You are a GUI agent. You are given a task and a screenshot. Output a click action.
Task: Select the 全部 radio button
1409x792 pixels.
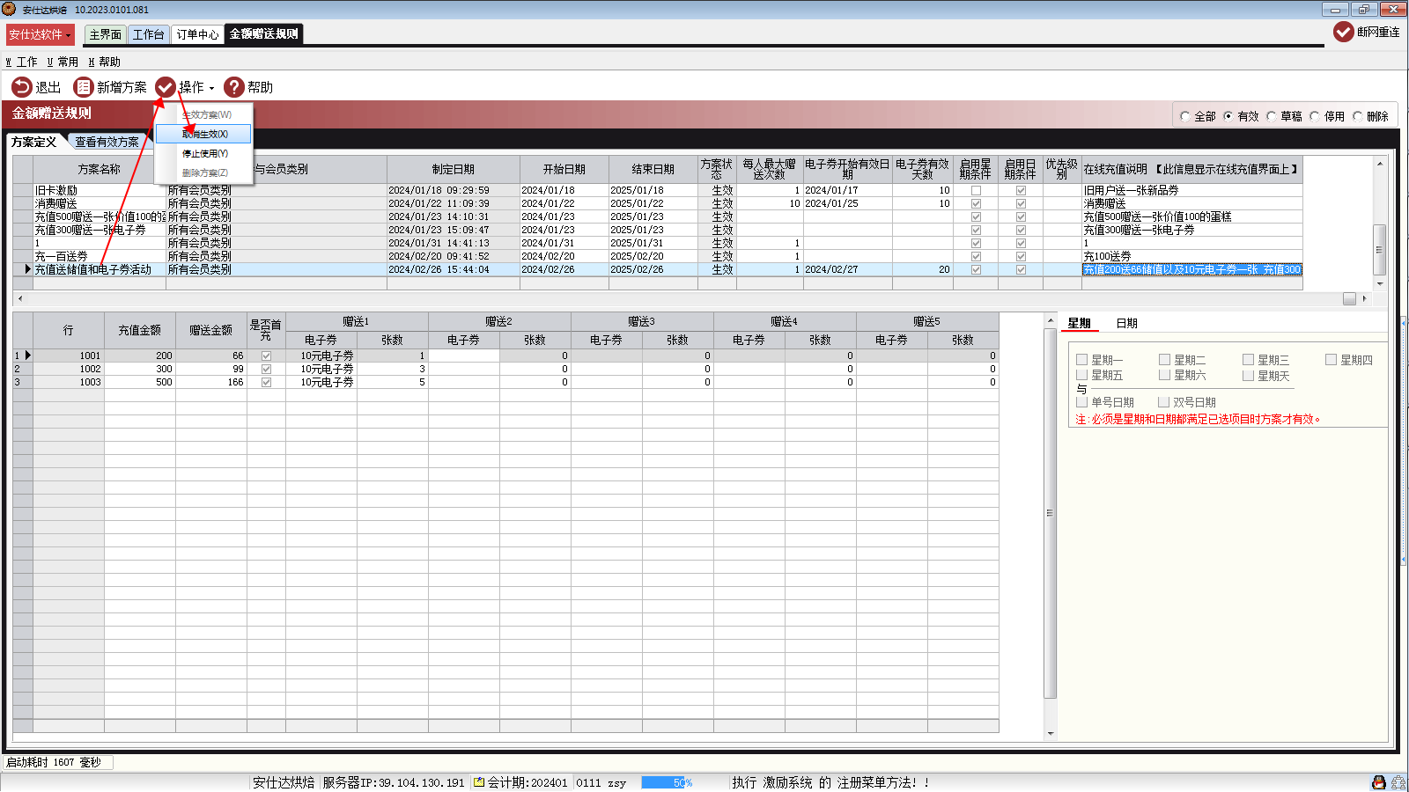pyautogui.click(x=1185, y=116)
